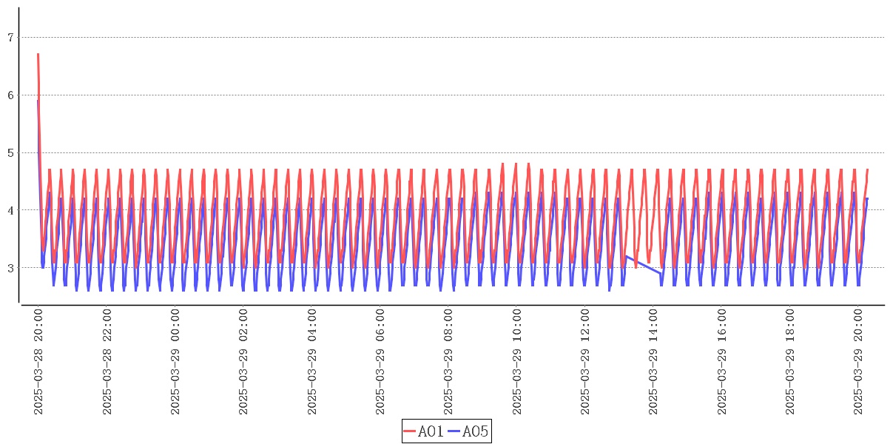Select the 2025-03-28 22:00 x-axis label

[107, 363]
